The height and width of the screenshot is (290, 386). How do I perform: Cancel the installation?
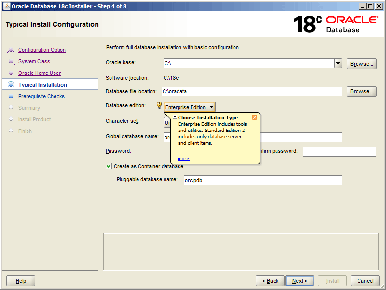[x=365, y=281]
